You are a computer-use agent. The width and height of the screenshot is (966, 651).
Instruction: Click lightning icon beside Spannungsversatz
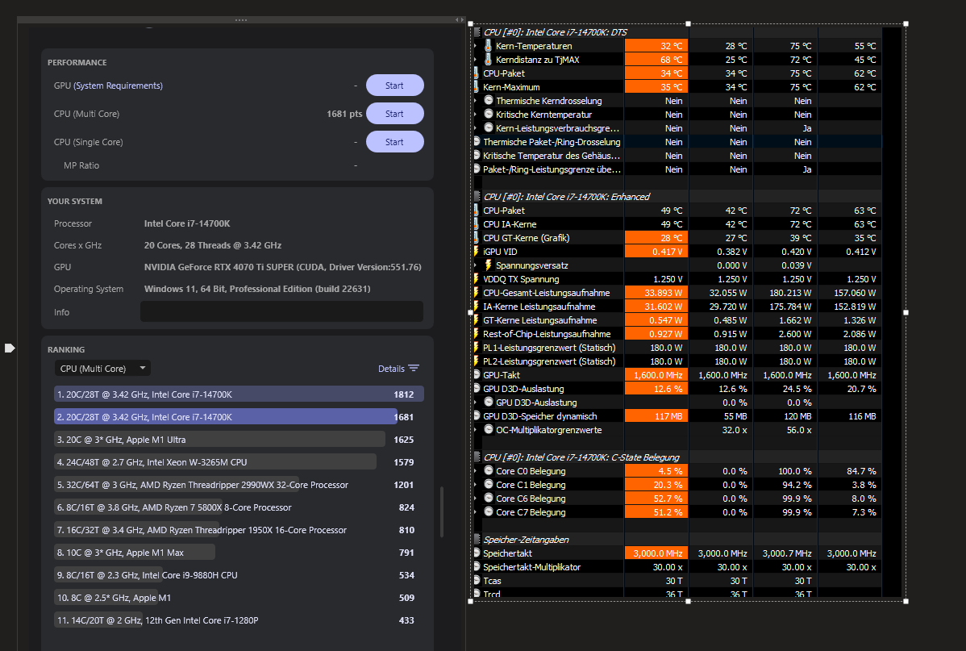click(x=489, y=265)
